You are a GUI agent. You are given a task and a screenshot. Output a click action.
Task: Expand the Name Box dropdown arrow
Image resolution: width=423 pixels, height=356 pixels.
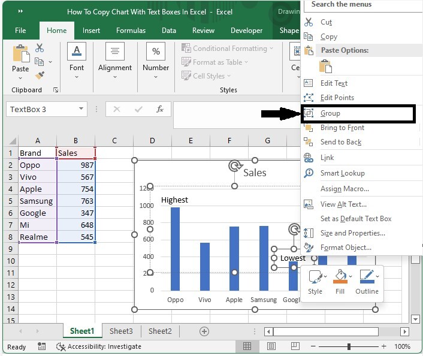81,109
